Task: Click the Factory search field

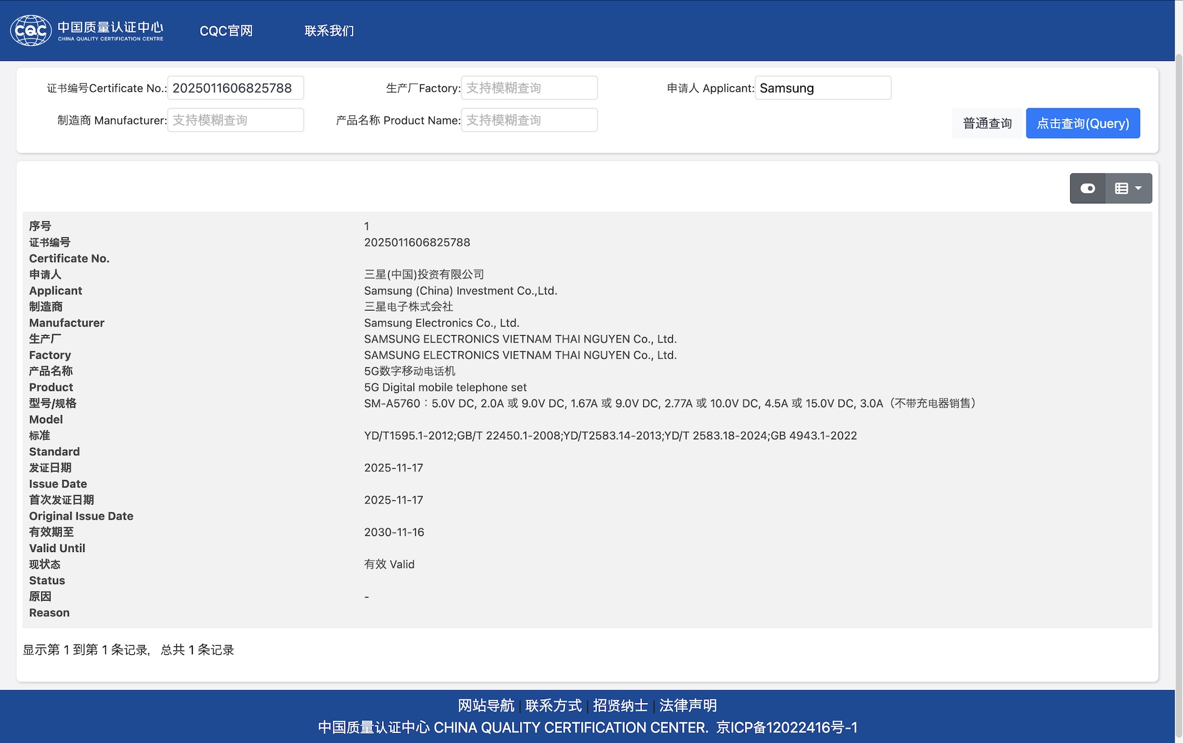Action: pos(529,88)
